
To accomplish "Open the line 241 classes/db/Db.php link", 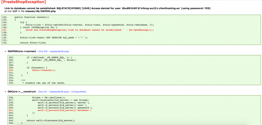I will [53, 92].
